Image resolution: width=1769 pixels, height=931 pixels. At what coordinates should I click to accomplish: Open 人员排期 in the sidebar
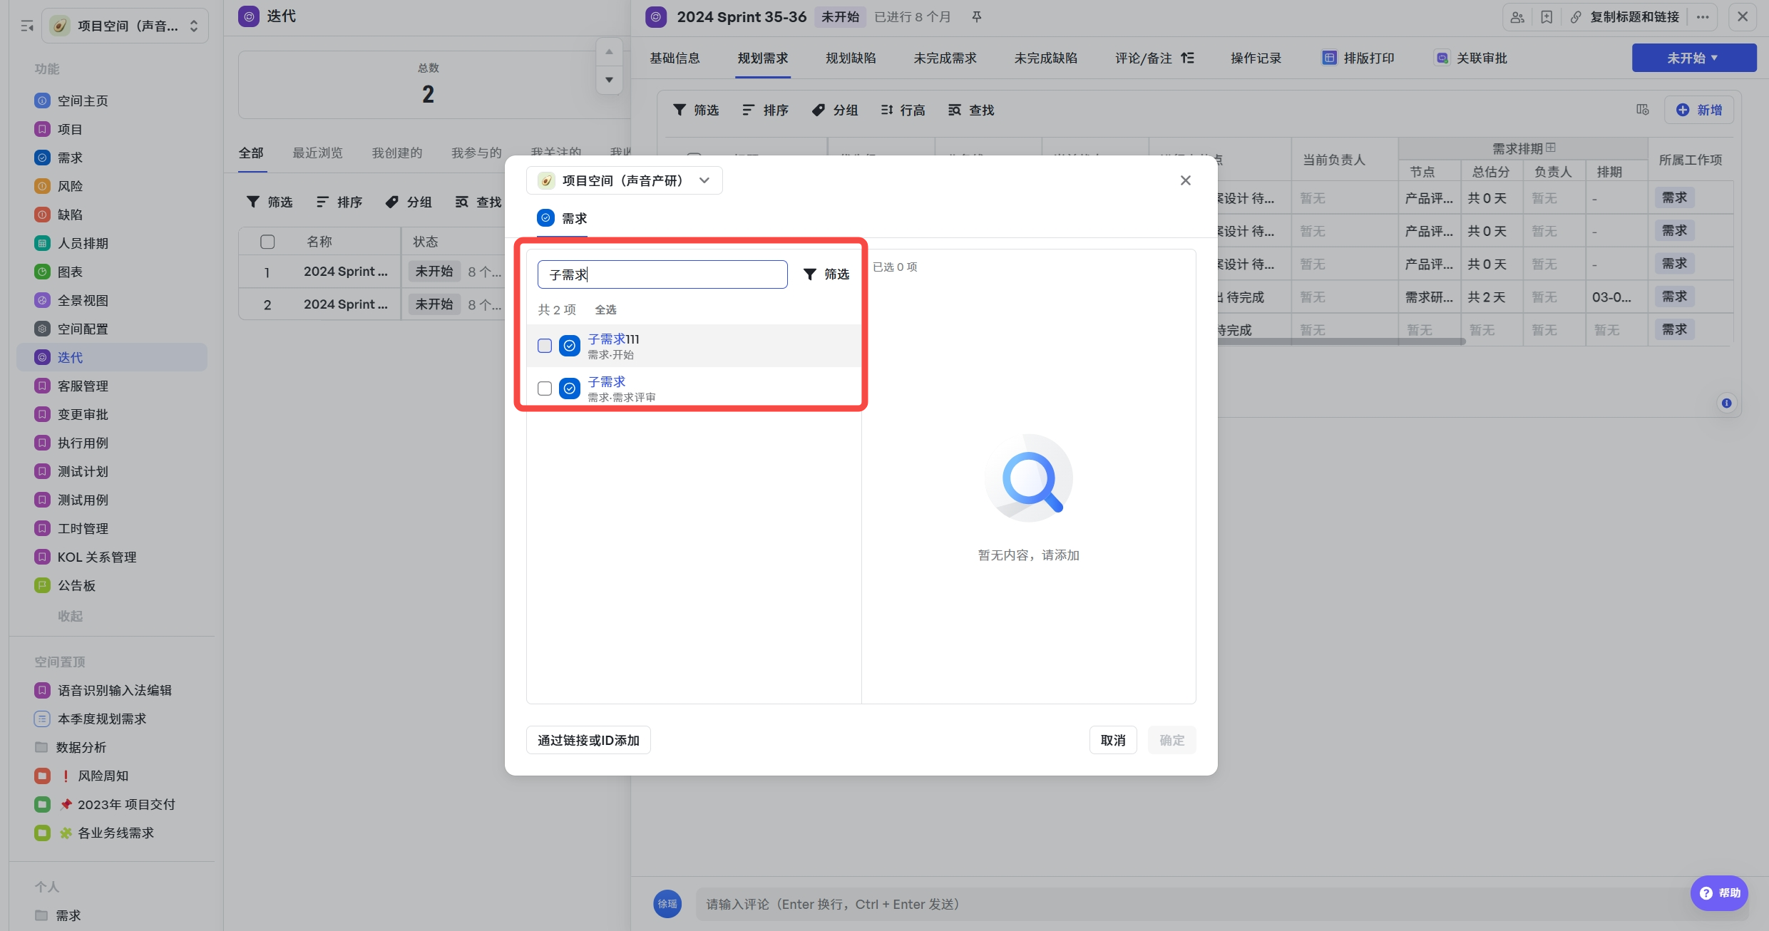tap(83, 243)
